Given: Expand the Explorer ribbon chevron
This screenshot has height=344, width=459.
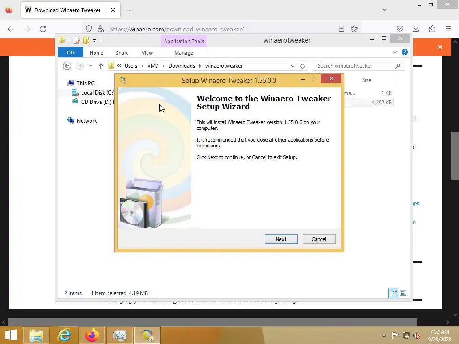Looking at the screenshot, I should 395,52.
